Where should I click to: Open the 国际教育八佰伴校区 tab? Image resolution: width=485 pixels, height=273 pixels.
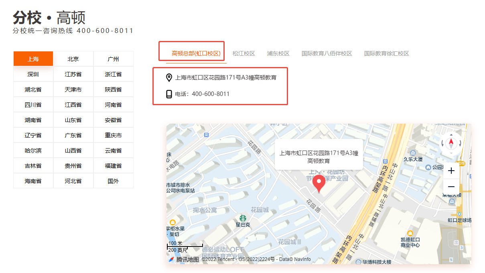pos(327,53)
